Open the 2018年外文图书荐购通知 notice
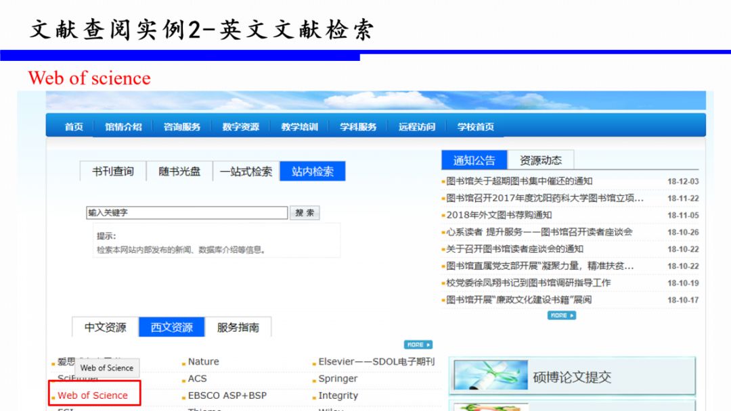The image size is (731, 411). (x=500, y=215)
